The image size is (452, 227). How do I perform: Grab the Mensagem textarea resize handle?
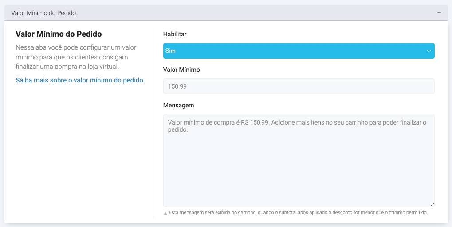[x=432, y=204]
